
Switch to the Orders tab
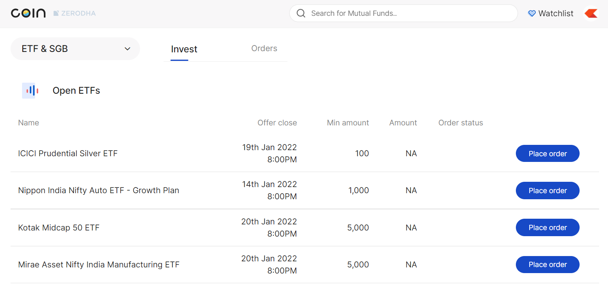[x=264, y=48]
